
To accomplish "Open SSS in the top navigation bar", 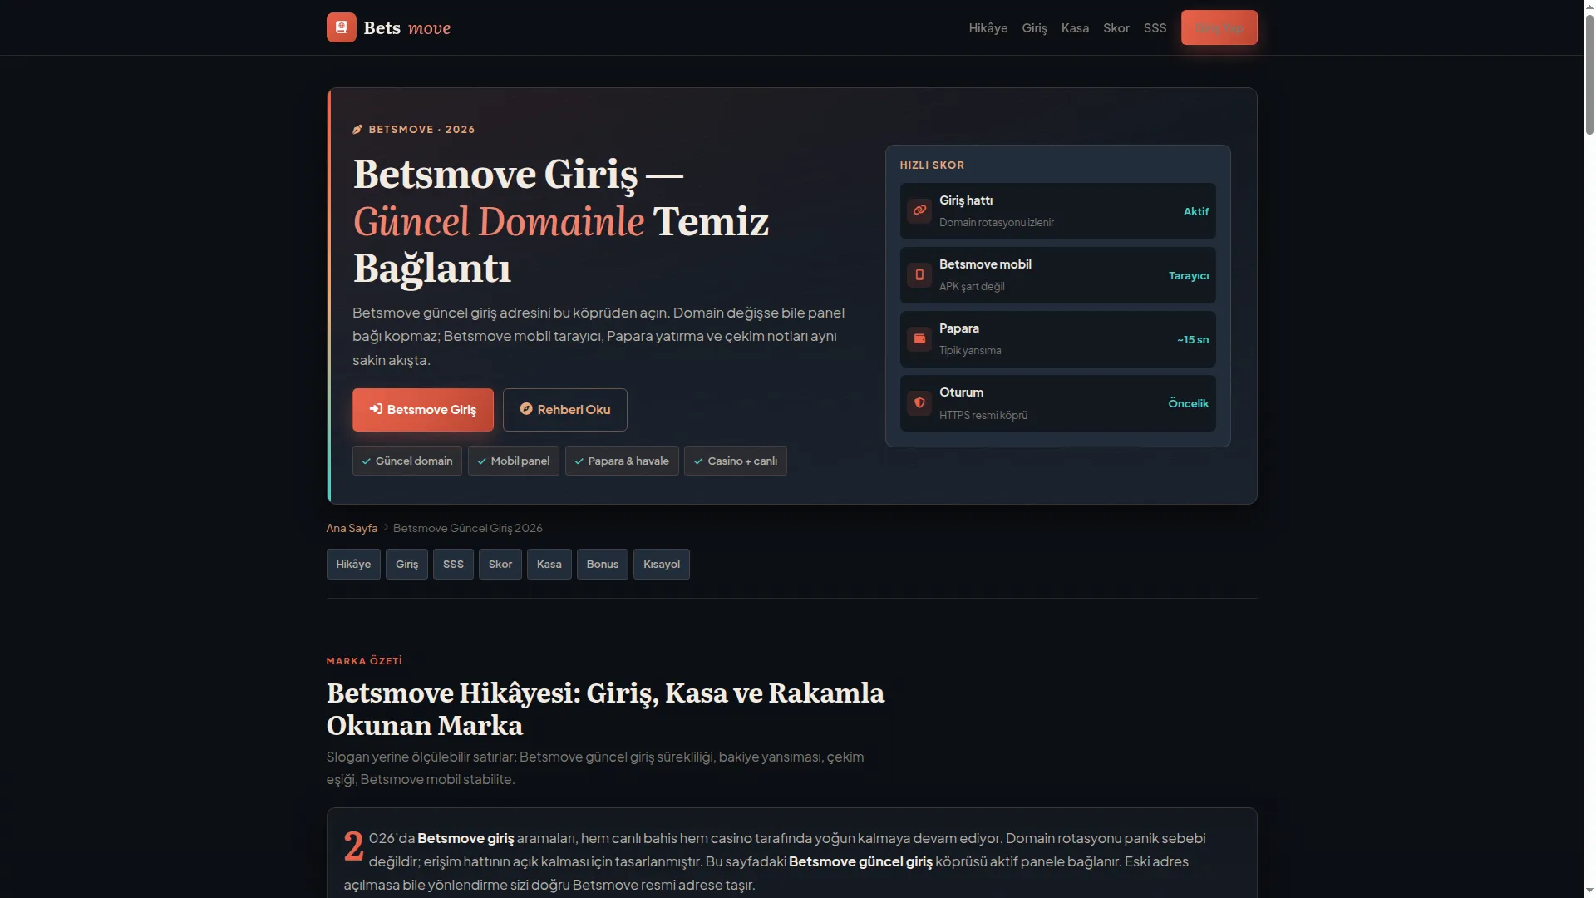I will 1155,28.
